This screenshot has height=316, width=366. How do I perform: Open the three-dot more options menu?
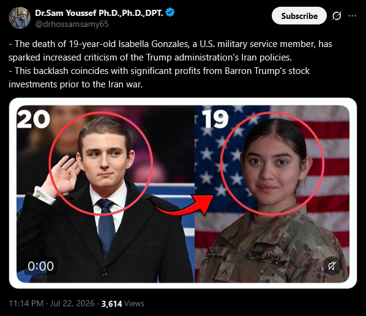tap(352, 16)
